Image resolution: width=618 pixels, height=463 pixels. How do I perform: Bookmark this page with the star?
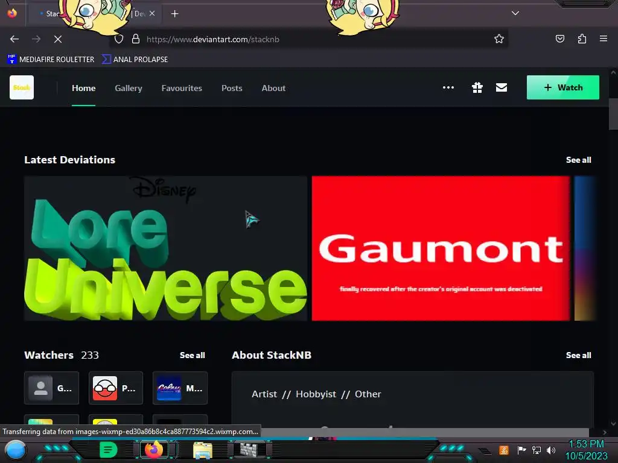click(x=499, y=39)
